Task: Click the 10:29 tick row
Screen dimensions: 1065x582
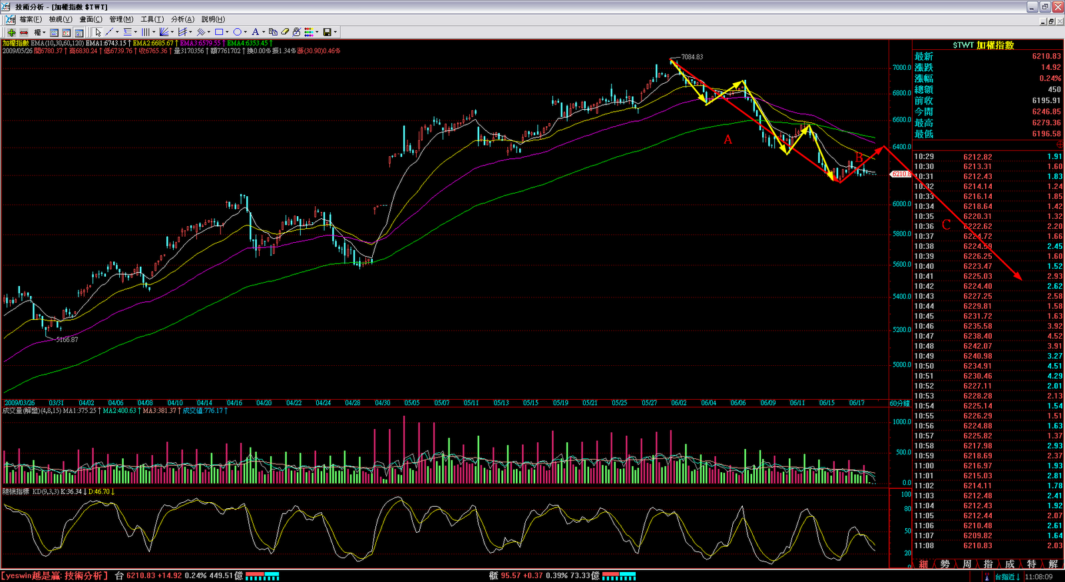Action: pyautogui.click(x=988, y=157)
